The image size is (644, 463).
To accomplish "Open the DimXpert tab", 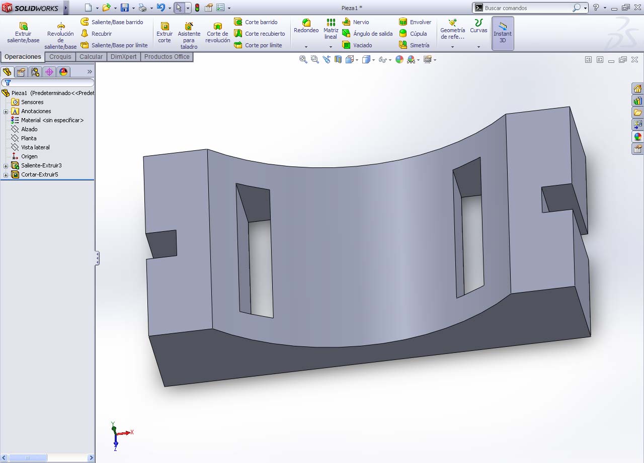I will [124, 57].
